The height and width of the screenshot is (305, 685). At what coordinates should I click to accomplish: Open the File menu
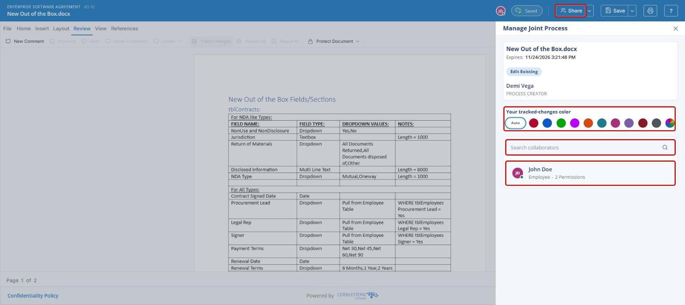pyautogui.click(x=7, y=28)
